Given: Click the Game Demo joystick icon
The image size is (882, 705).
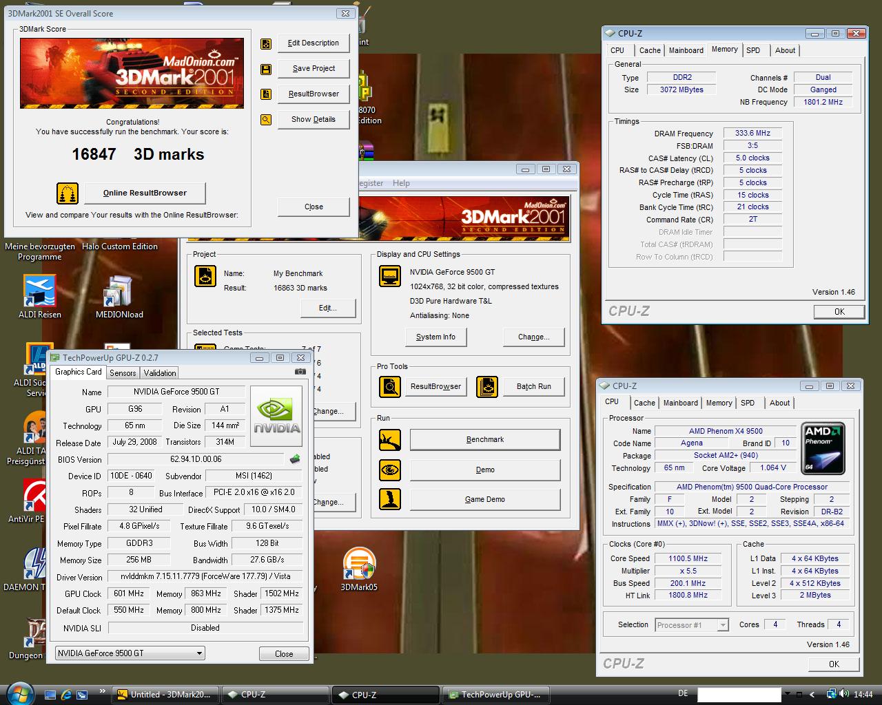Looking at the screenshot, I should 390,499.
